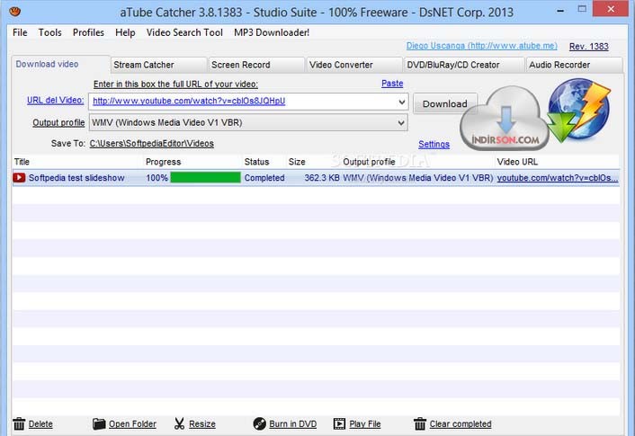
Task: Select the 'Softpedia test slideshow' title text
Action: pos(76,178)
